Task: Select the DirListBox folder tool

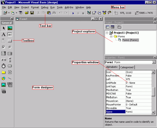Action: point(4,72)
